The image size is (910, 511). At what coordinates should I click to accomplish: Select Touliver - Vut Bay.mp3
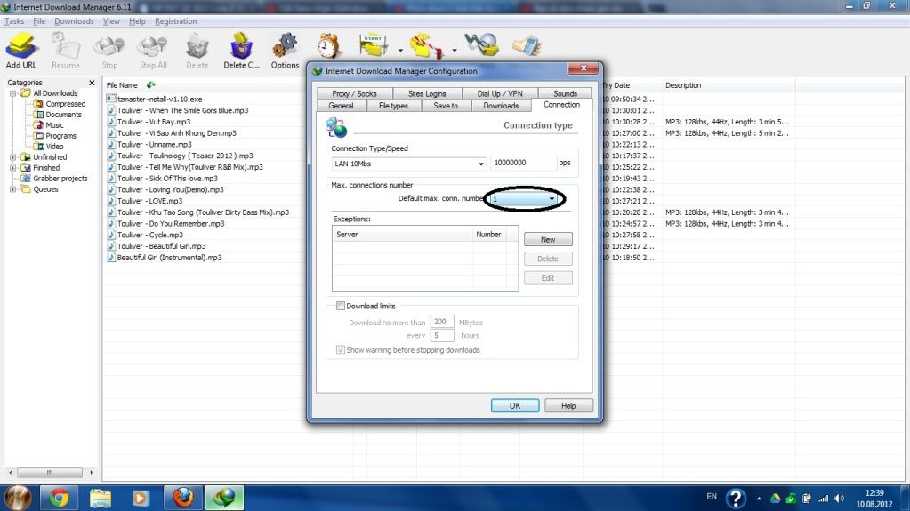point(154,122)
